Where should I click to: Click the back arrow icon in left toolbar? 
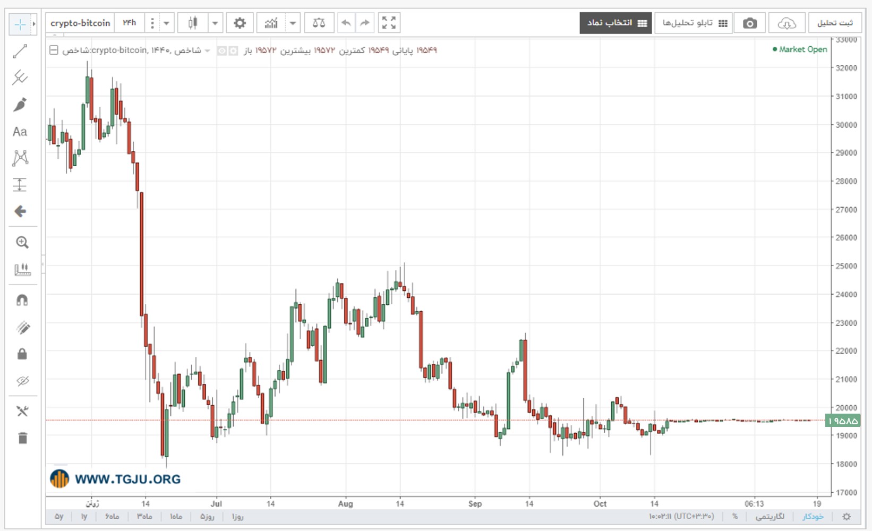tap(20, 211)
